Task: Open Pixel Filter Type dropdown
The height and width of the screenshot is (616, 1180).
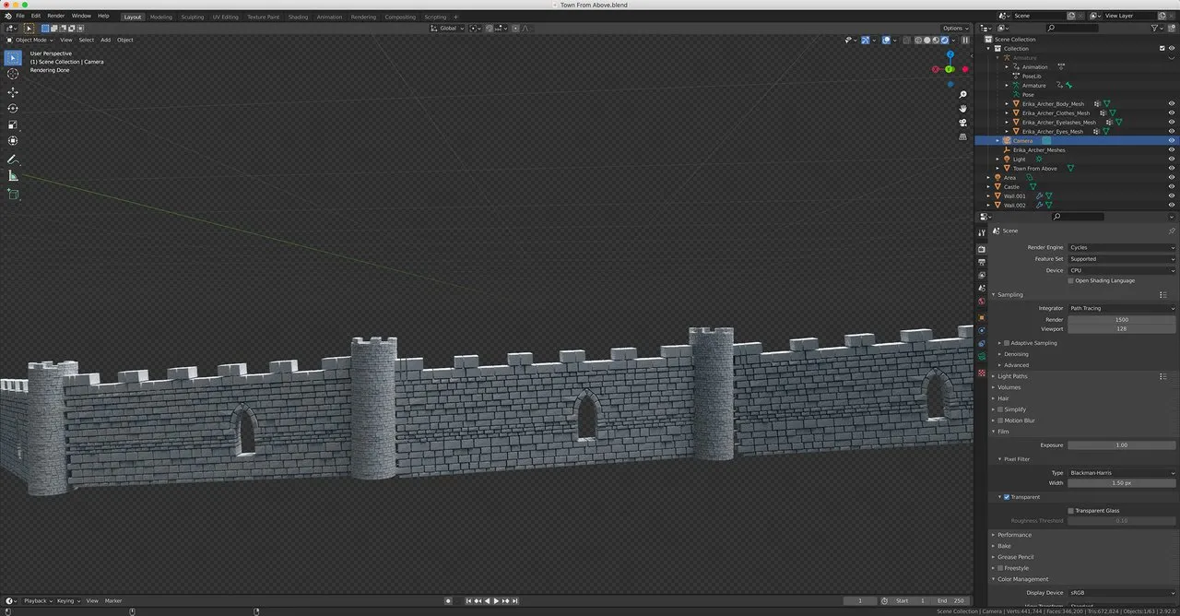Action: point(1121,472)
